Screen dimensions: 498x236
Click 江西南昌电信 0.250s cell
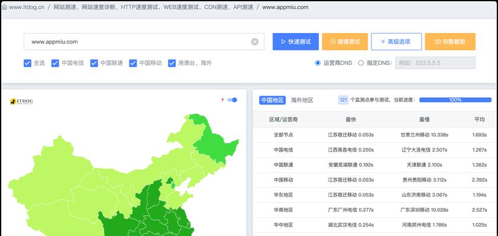pos(351,149)
